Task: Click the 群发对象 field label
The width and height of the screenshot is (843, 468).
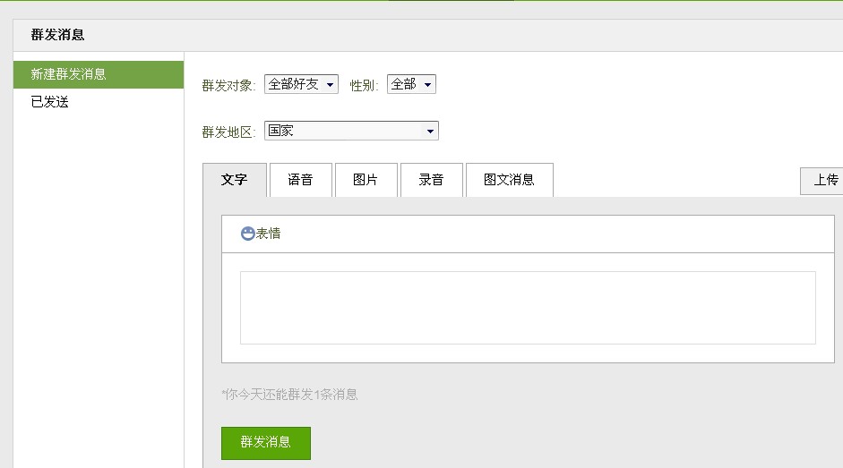Action: click(228, 85)
